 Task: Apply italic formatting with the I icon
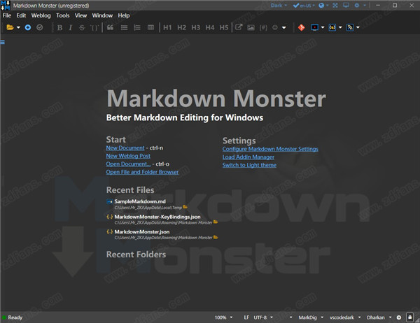(71, 27)
